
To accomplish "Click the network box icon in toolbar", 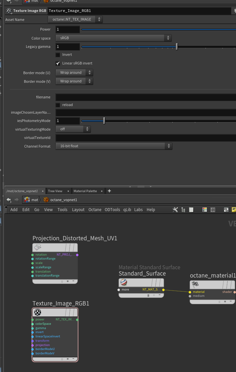I will click(x=226, y=210).
